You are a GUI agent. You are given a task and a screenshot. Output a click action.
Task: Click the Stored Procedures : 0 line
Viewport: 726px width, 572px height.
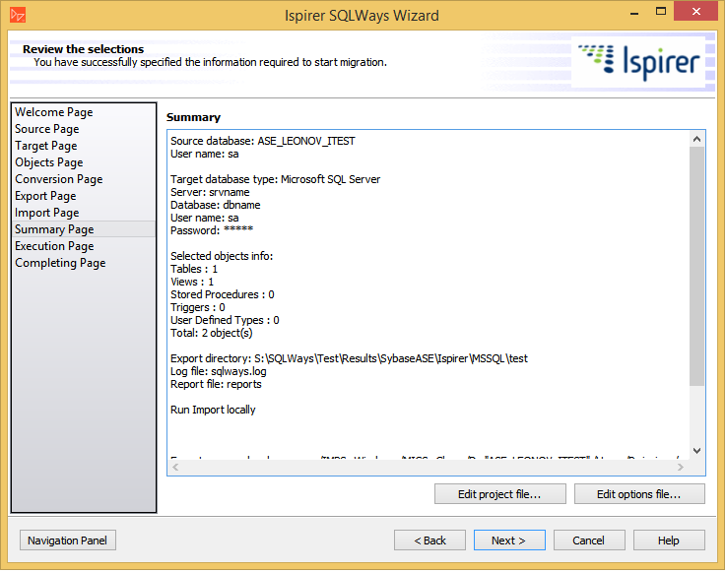tap(223, 294)
